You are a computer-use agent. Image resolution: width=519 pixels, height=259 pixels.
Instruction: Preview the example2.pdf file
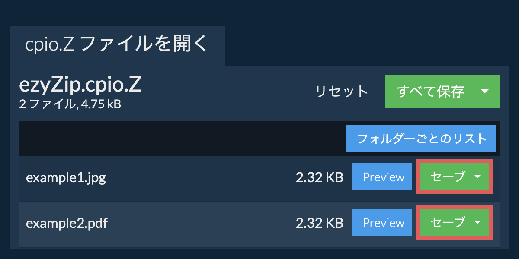382,223
